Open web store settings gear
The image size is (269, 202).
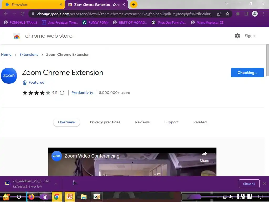click(x=237, y=36)
